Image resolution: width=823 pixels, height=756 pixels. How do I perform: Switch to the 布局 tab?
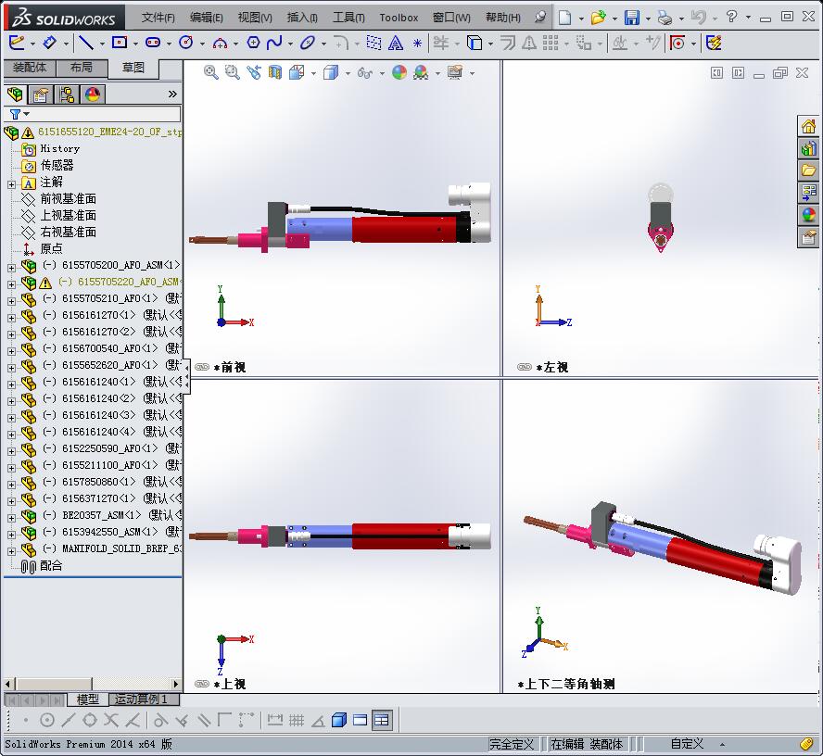82,67
